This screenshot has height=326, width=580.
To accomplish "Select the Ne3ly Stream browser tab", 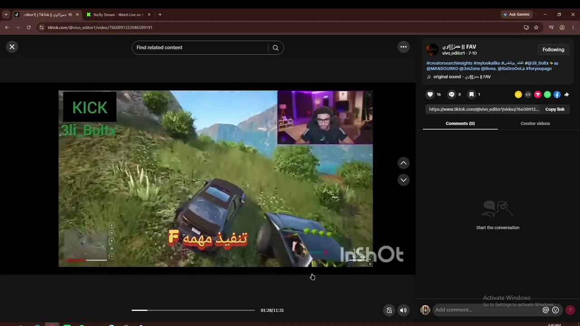I will (119, 14).
